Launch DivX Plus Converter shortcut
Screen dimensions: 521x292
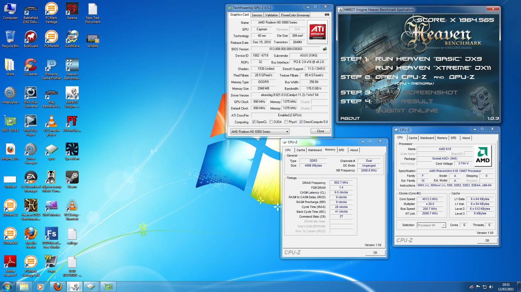point(31,97)
